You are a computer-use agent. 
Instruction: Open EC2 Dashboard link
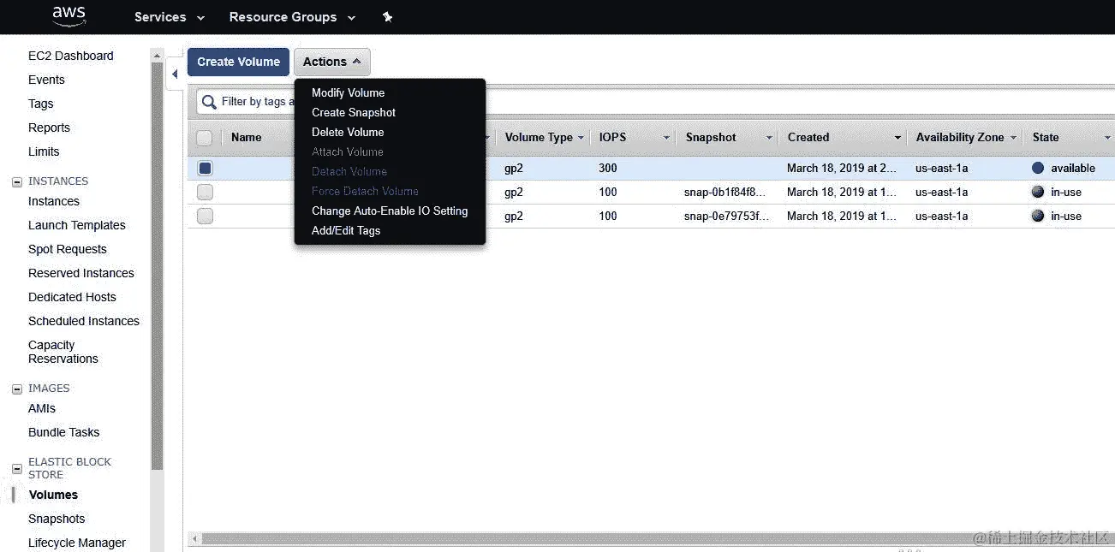pos(70,56)
